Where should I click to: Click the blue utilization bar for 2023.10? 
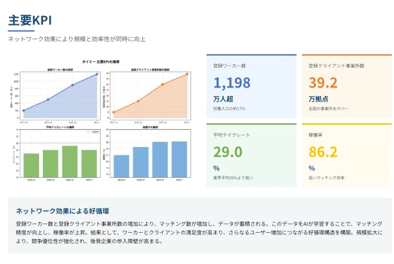click(141, 162)
